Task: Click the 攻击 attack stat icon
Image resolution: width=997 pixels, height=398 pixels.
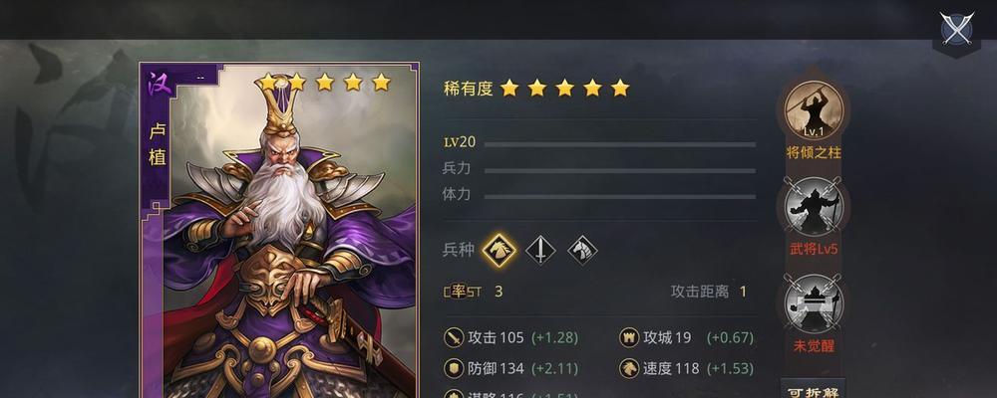Action: [x=454, y=337]
